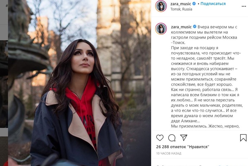Click the header profile avatar of zara_music
This screenshot has width=248, height=166.
coord(161,6)
